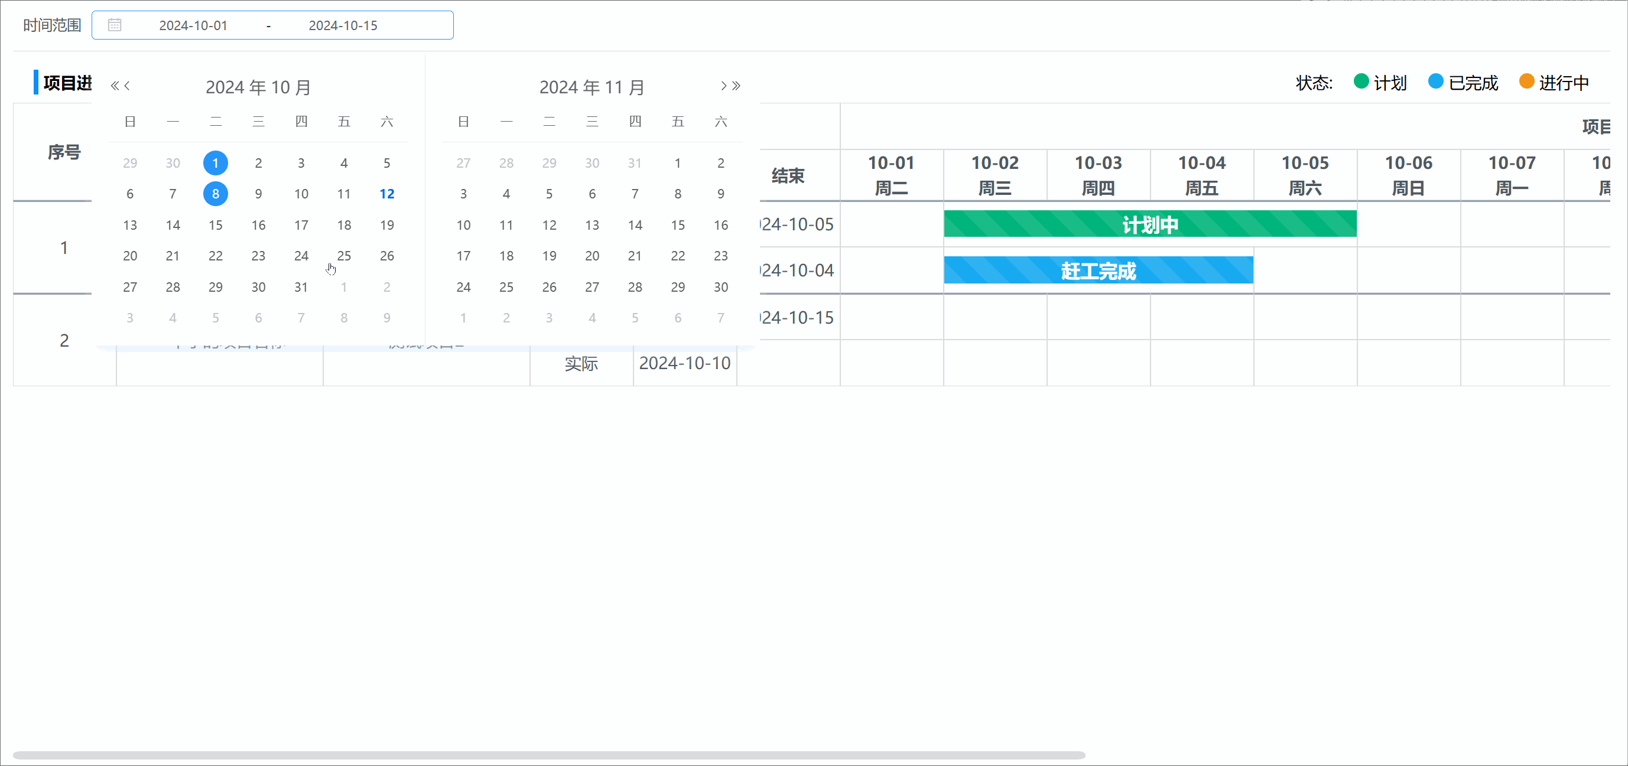Screen dimensions: 1628x766
Task: Click the 结束 column header
Action: 788,175
